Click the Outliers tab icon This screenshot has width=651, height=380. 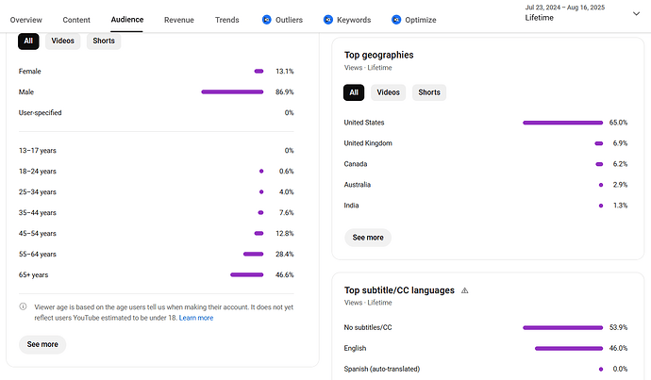(267, 20)
